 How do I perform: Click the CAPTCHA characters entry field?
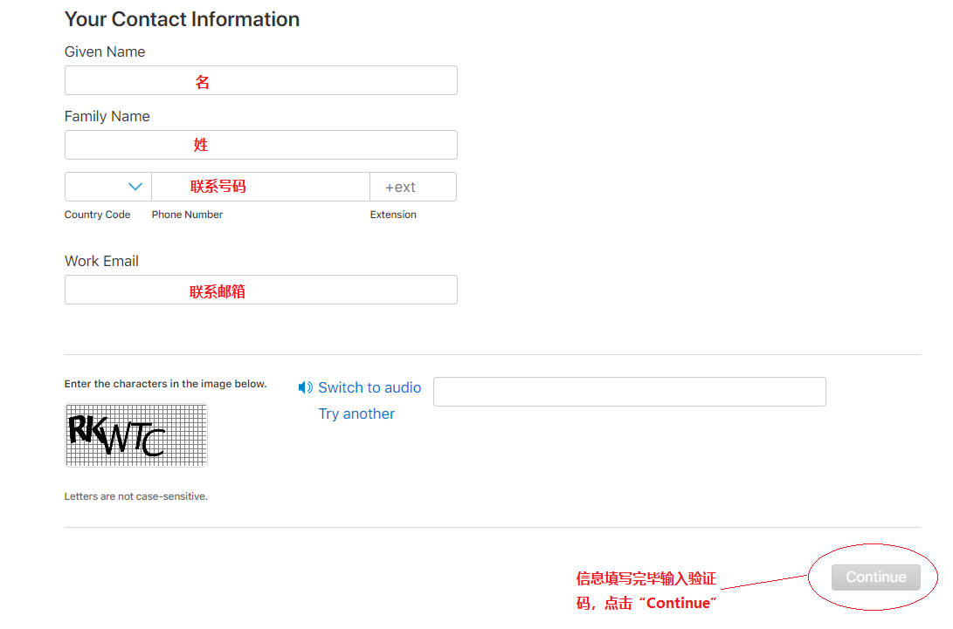(x=629, y=392)
